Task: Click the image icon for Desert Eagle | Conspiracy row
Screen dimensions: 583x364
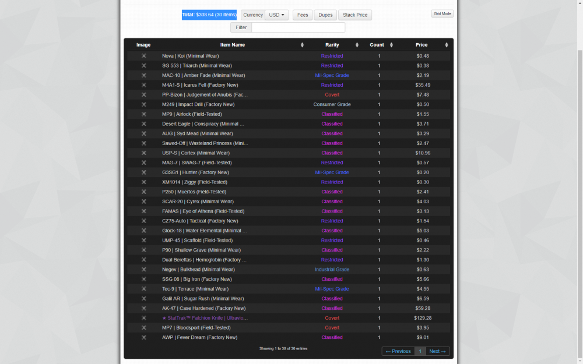Action: coord(143,123)
